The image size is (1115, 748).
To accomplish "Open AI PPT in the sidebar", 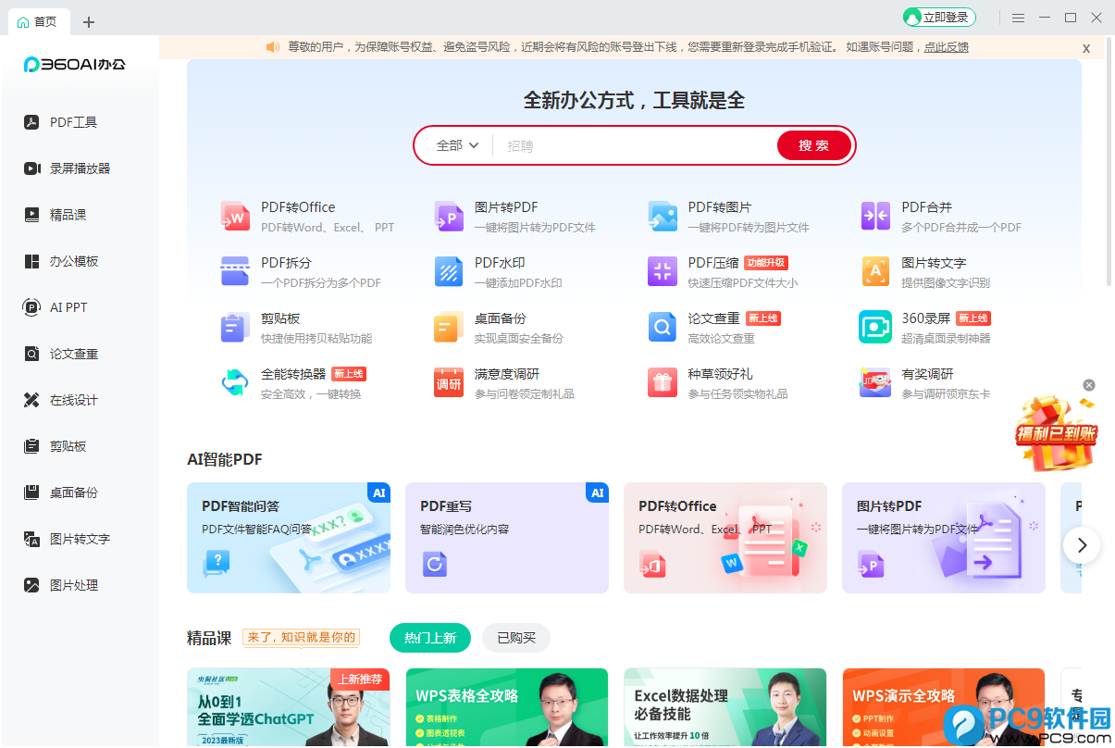I will pos(56,307).
